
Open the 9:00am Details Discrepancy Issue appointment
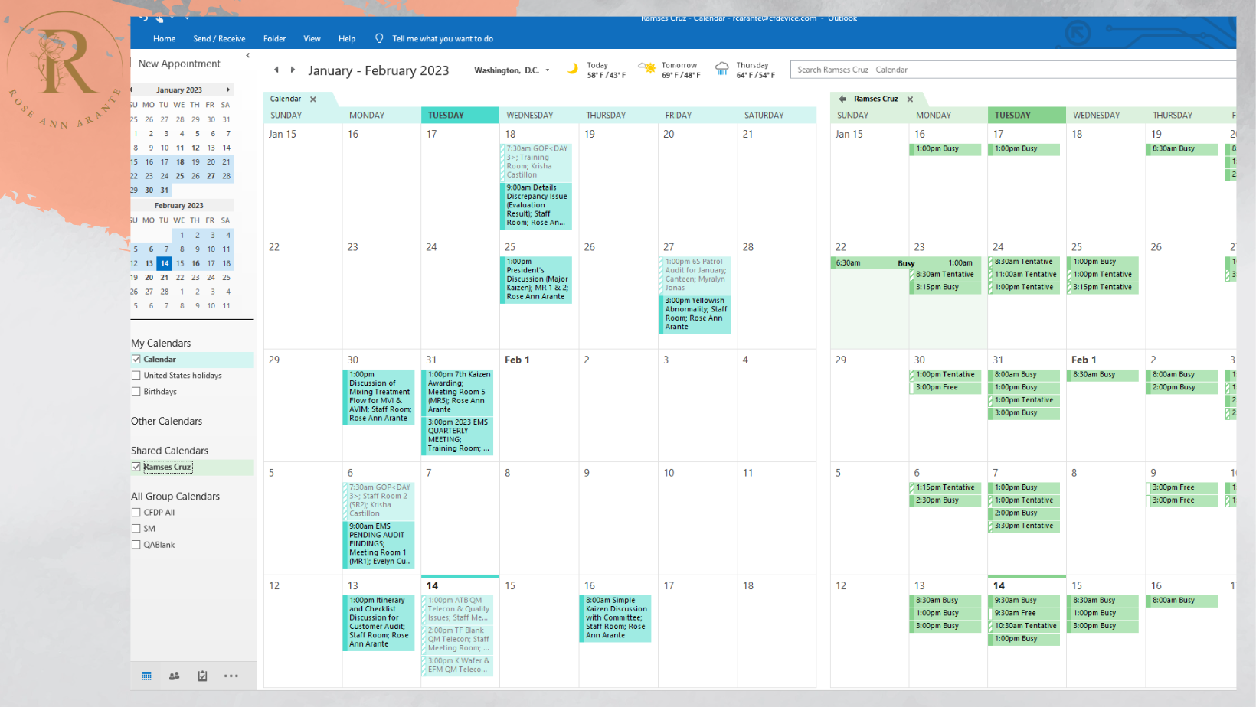pyautogui.click(x=536, y=205)
